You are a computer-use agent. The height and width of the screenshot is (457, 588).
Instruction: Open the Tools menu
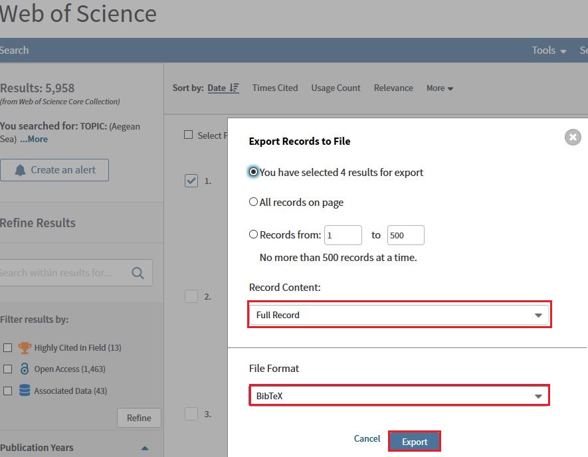548,50
